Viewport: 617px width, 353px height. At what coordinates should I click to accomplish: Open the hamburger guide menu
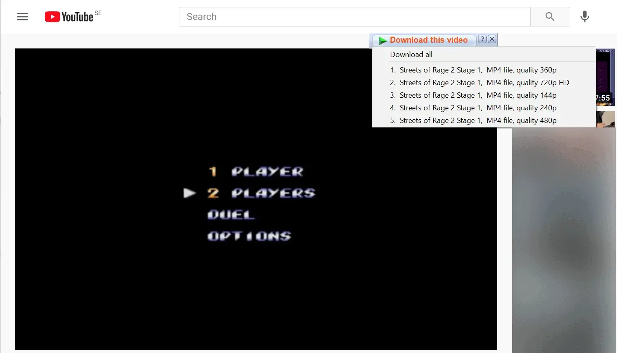(22, 17)
